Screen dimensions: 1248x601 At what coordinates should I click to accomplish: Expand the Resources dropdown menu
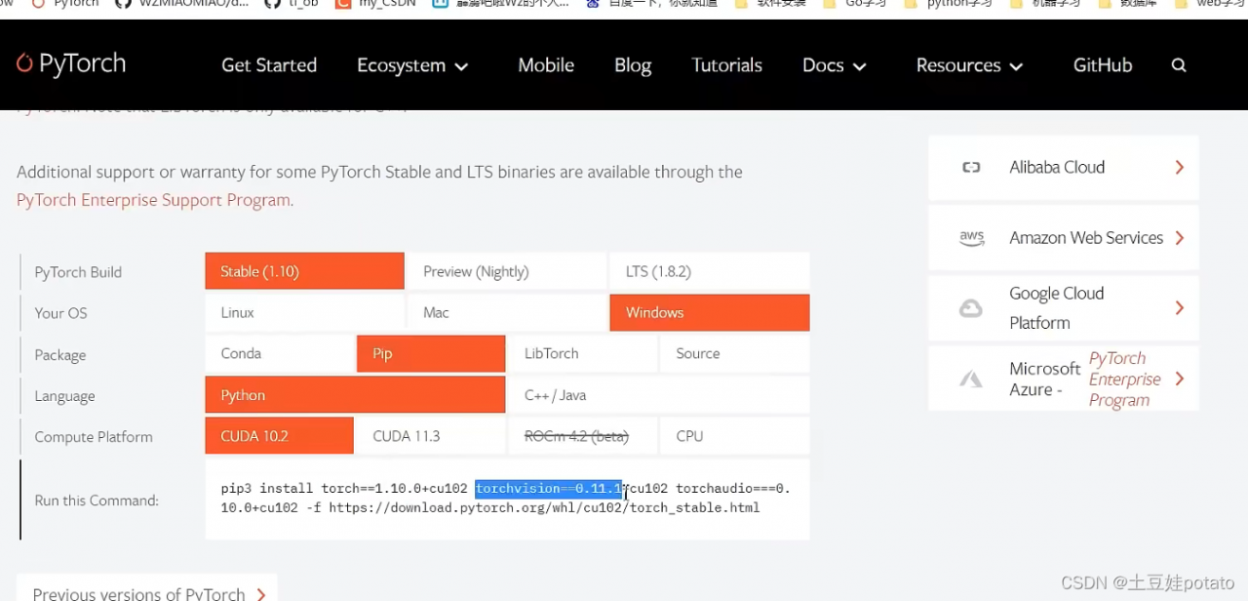coord(969,65)
